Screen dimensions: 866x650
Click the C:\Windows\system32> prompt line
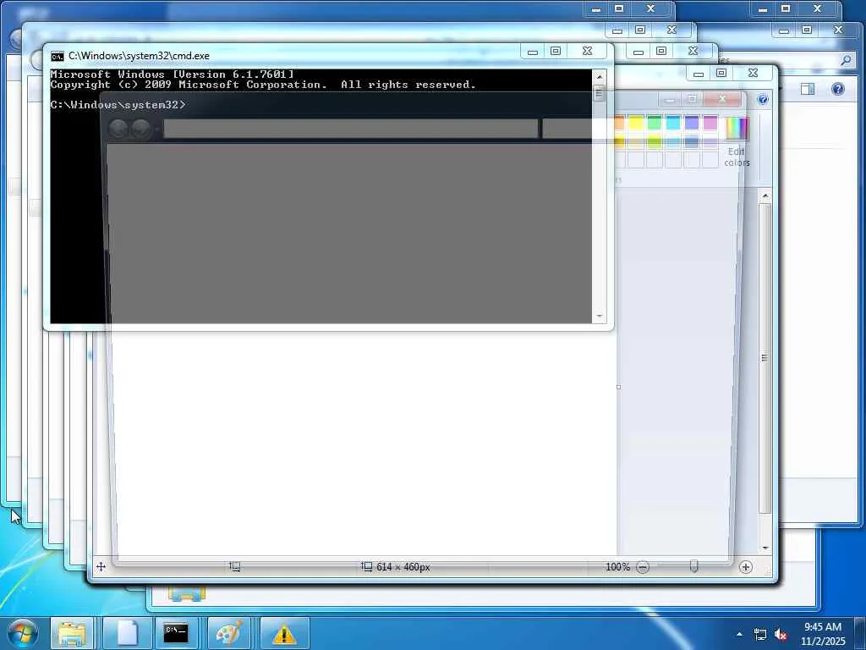click(x=118, y=105)
